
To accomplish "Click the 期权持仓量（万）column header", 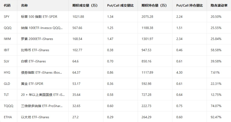I will pos(154,5).
